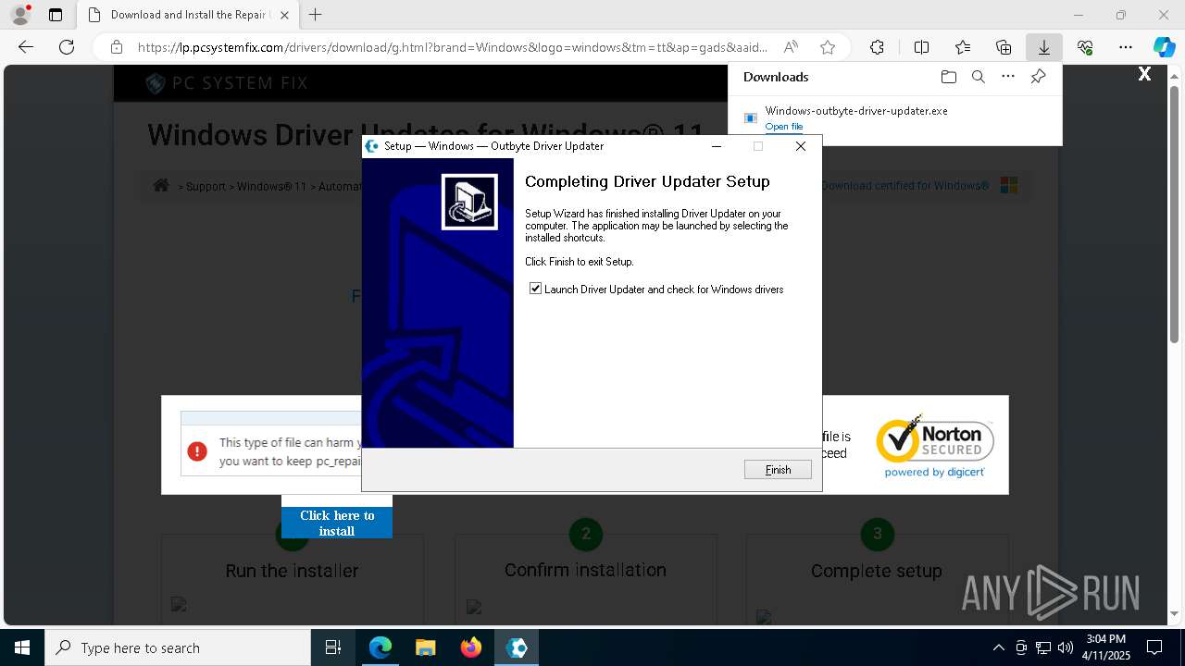Click taskbar search box

click(x=178, y=647)
